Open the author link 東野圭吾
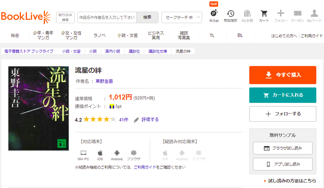Viewport: 324px width, 188px height. point(104,81)
